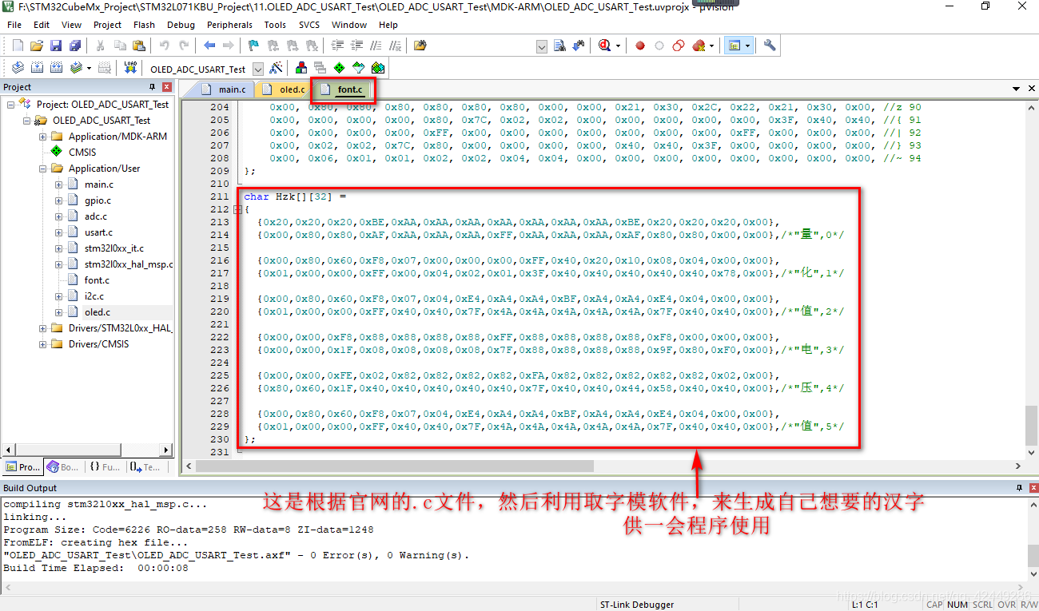Download to flash with LOAD icon
Viewport: 1039px width, 611px height.
130,68
